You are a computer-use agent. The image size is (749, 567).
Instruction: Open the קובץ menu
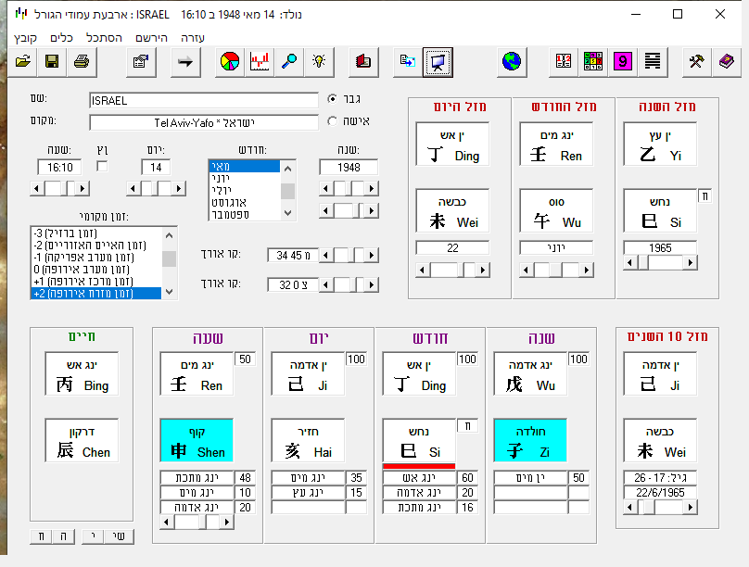pos(23,38)
